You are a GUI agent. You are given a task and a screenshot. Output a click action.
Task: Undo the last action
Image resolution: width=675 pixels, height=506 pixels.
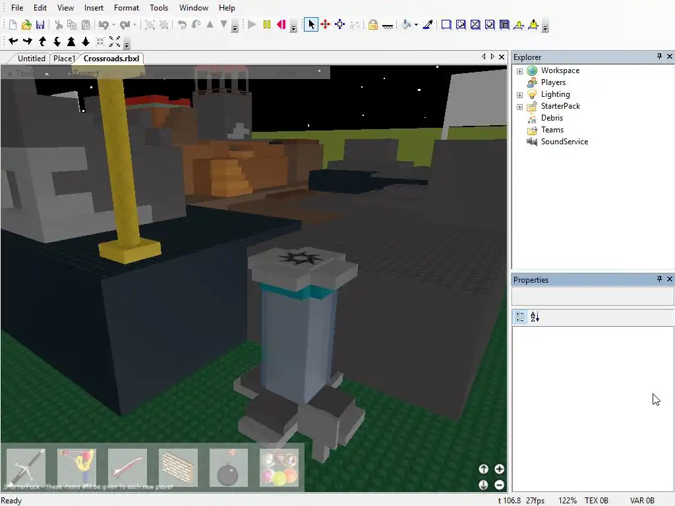103,25
